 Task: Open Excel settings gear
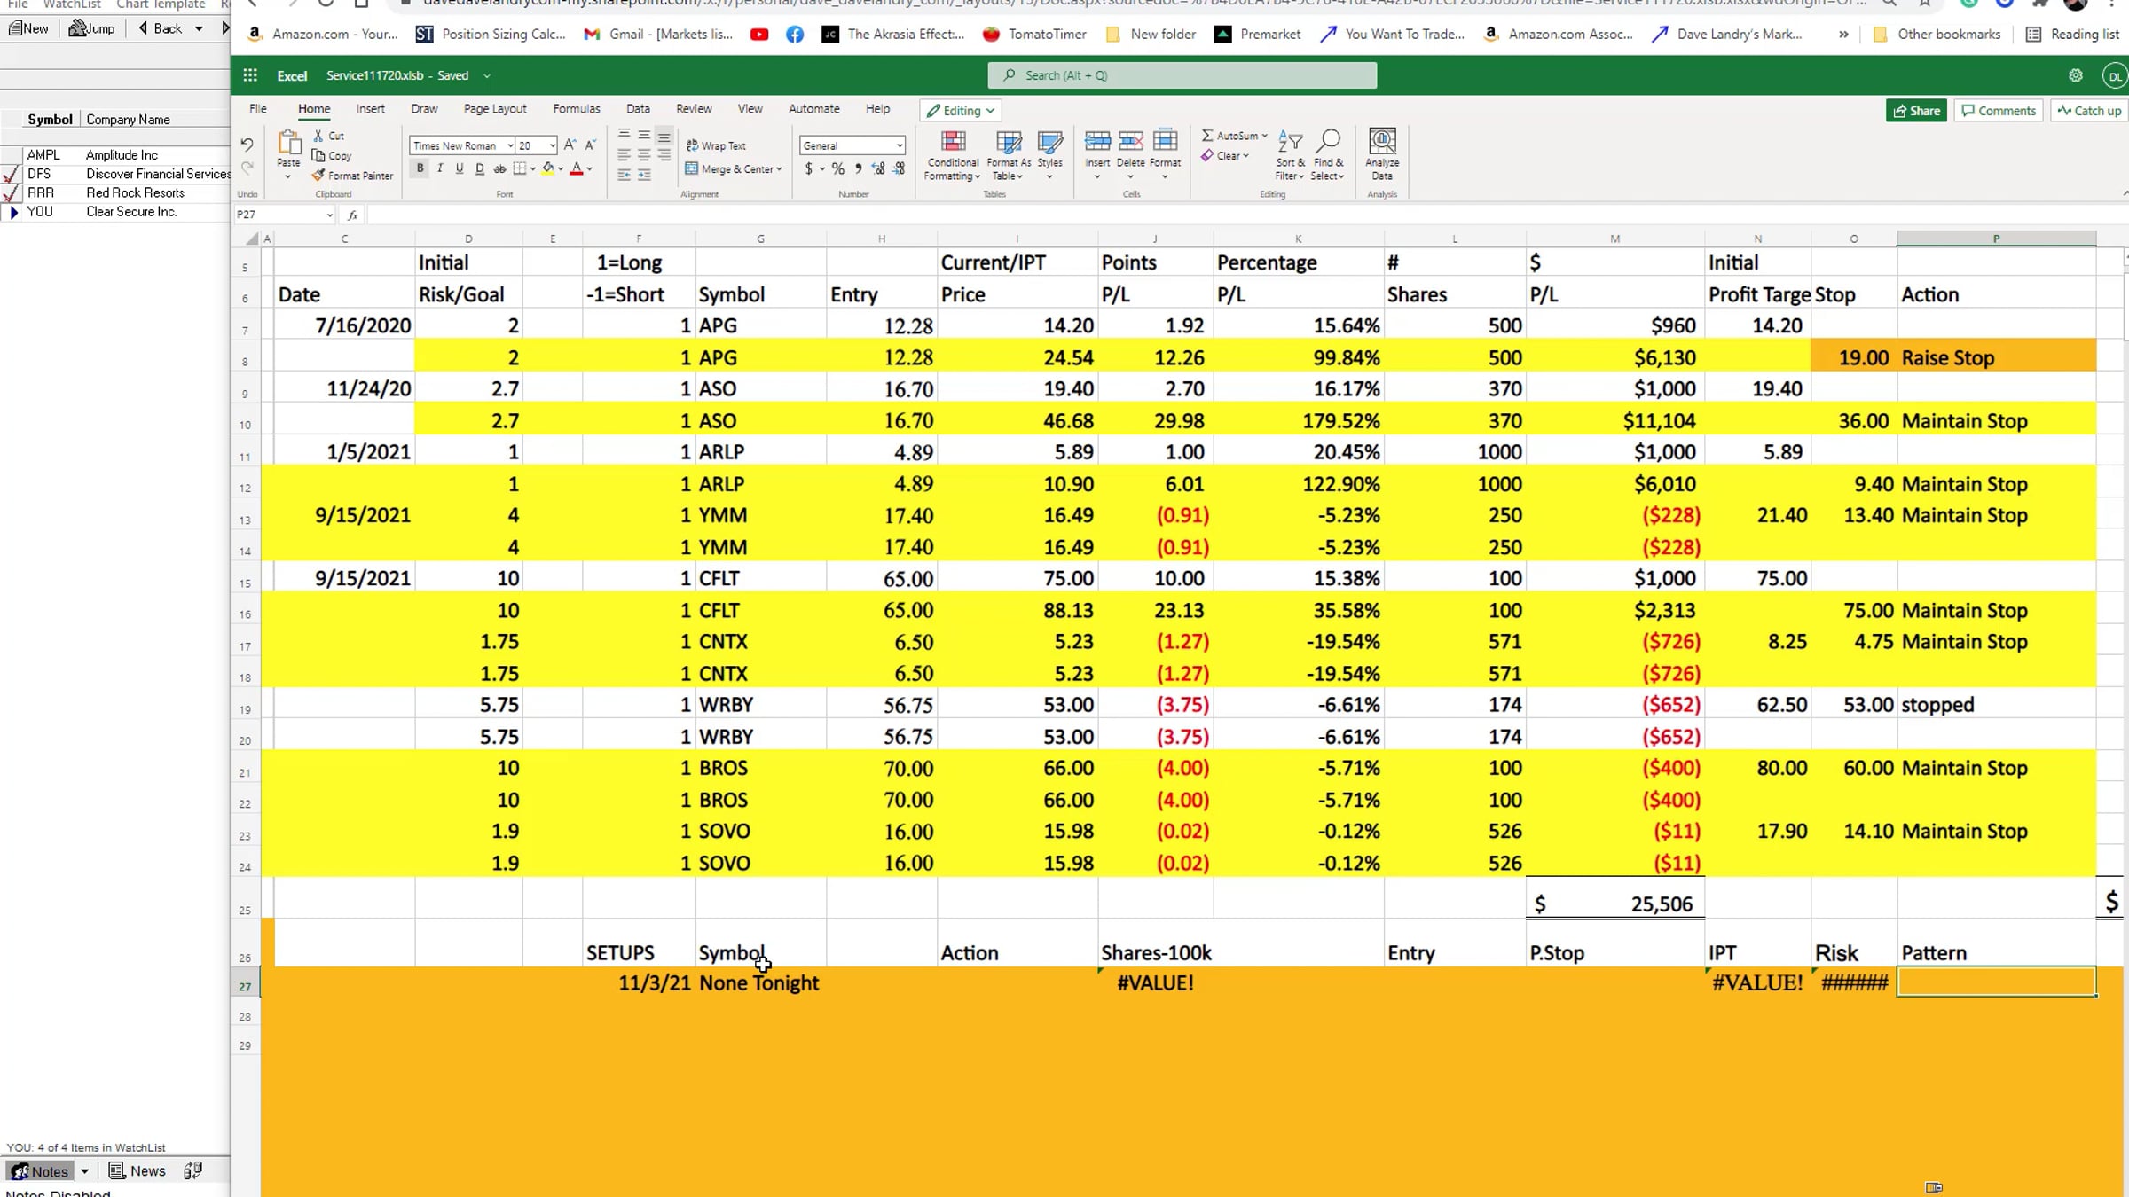2076,75
